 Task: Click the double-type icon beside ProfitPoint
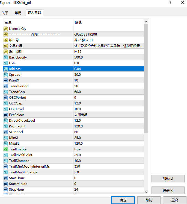tap(5, 126)
